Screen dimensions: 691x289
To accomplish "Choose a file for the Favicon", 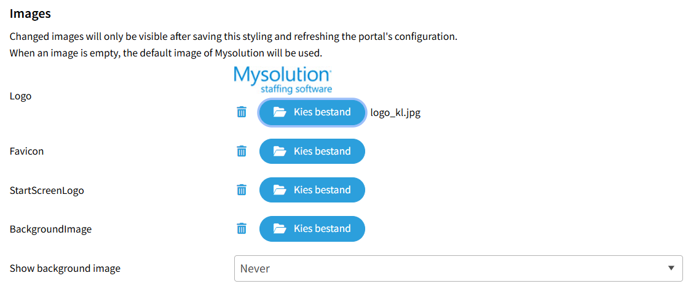I will click(x=312, y=152).
